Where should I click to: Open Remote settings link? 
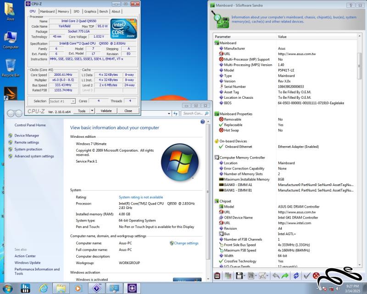click(27, 142)
